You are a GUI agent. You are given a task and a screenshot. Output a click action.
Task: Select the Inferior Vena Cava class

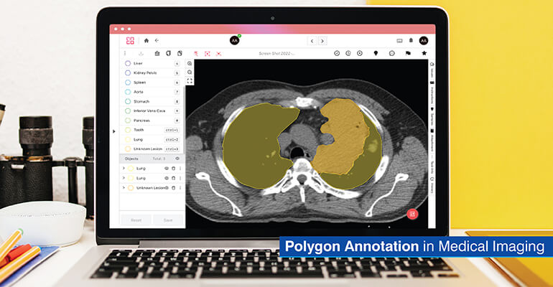pyautogui.click(x=152, y=111)
